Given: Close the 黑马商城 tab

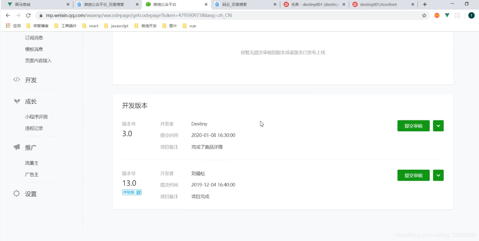Looking at the screenshot, I should tap(68, 5).
